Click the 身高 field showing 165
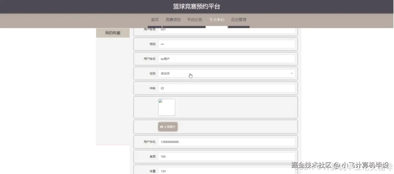 [x=226, y=157]
